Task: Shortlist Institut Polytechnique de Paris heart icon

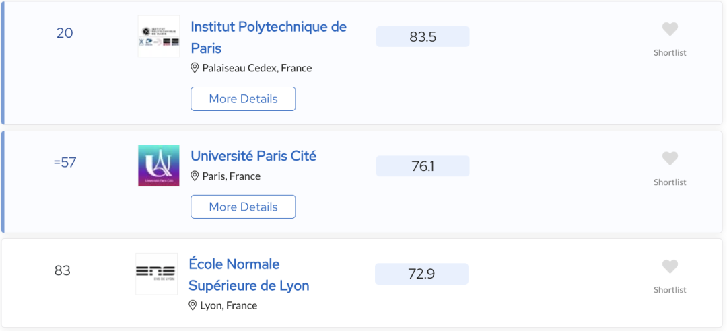Action: click(670, 29)
